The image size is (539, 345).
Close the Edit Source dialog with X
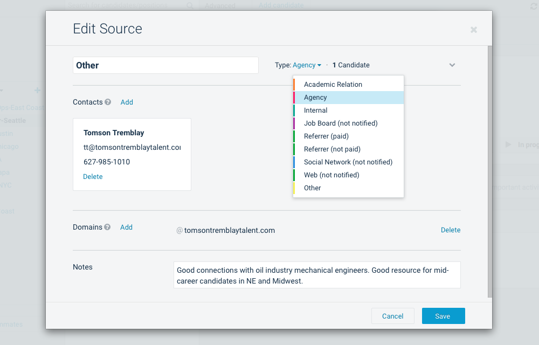[474, 30]
